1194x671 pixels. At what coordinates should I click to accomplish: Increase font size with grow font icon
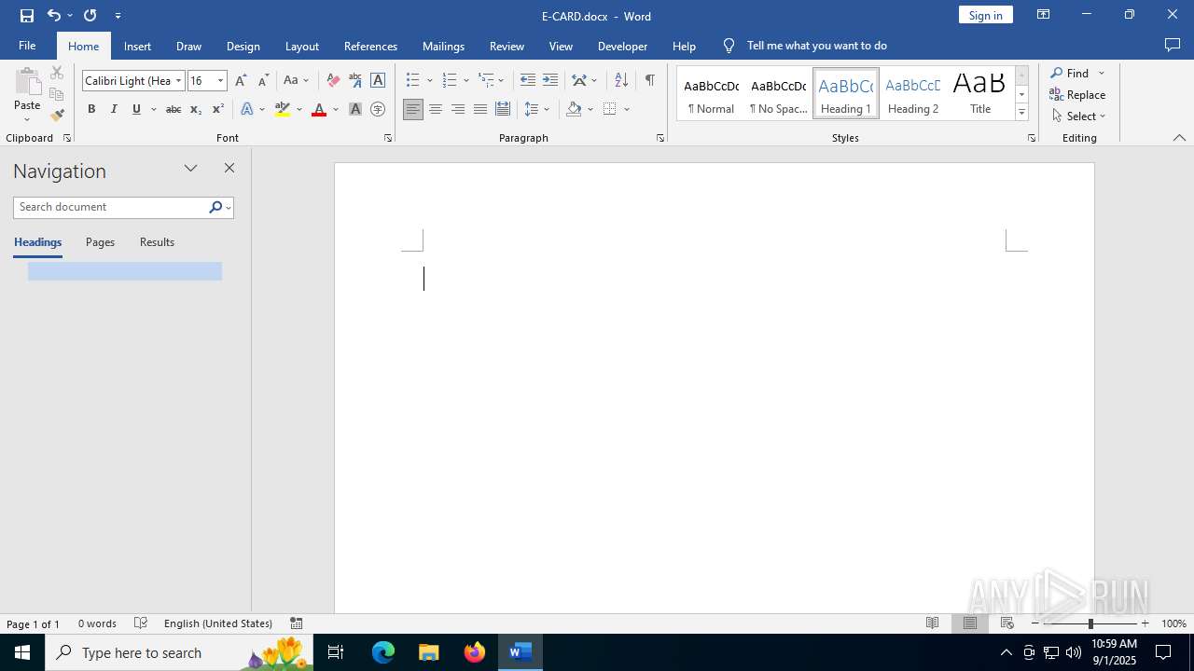tap(241, 80)
